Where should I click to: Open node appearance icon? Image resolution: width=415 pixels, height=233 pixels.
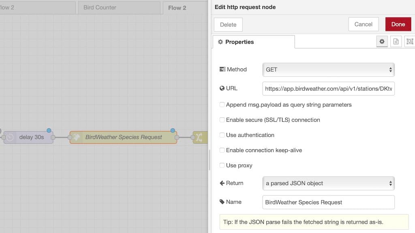(410, 42)
